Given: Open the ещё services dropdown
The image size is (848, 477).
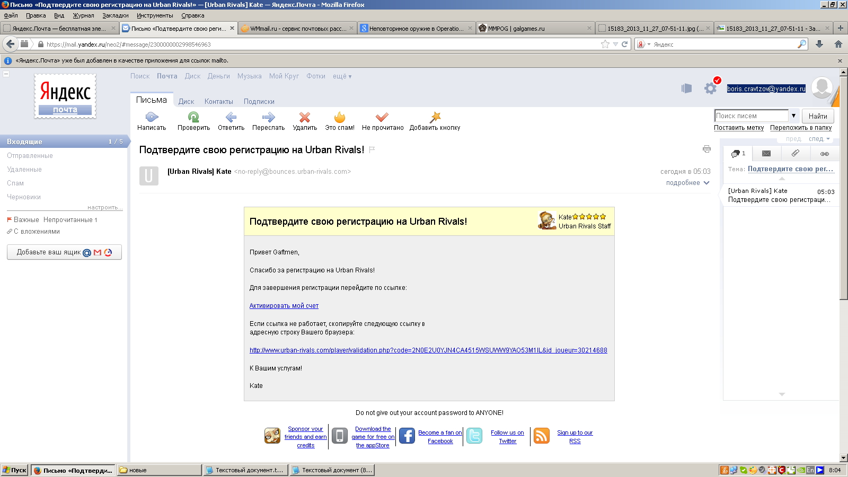Looking at the screenshot, I should (x=342, y=76).
